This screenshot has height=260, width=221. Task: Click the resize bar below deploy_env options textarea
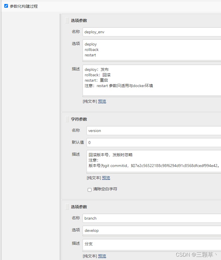(152, 61)
